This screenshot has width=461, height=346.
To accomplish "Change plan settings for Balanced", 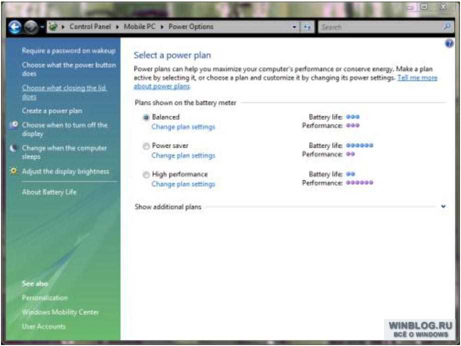I will tap(183, 127).
